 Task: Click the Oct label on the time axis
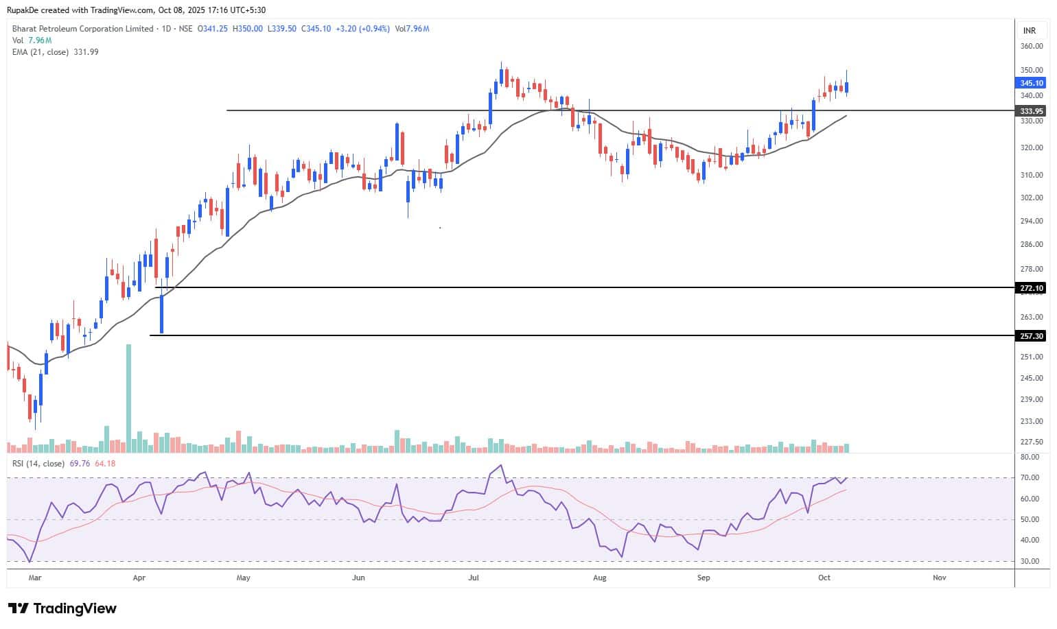click(824, 578)
